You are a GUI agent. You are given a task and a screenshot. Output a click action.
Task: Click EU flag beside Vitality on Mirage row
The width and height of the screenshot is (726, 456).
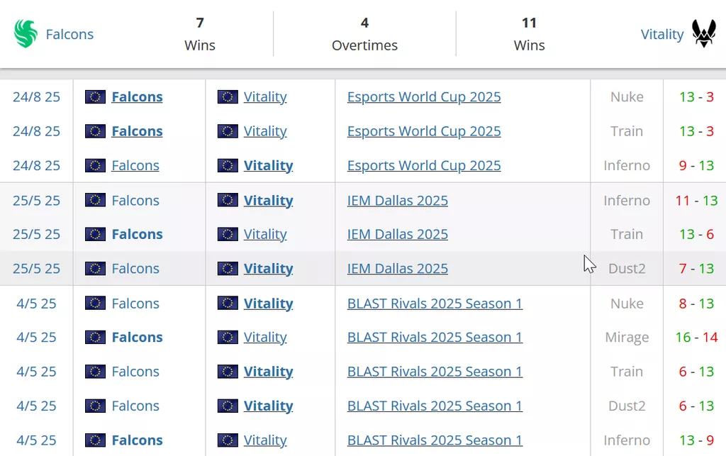[x=228, y=338]
